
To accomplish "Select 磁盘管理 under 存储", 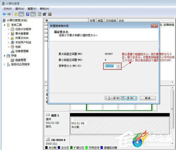I will coord(20,60).
